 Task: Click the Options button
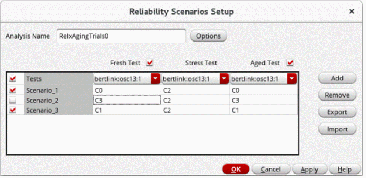click(208, 36)
